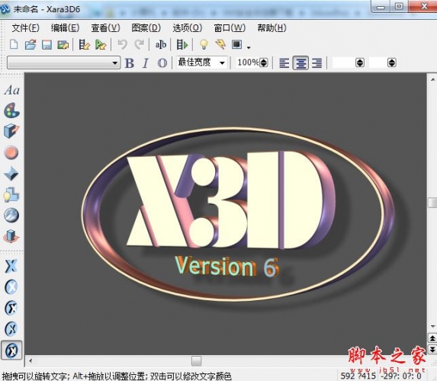Viewport: 437px width, 381px height.
Task: Open the 选项(O) menu
Action: click(x=188, y=28)
